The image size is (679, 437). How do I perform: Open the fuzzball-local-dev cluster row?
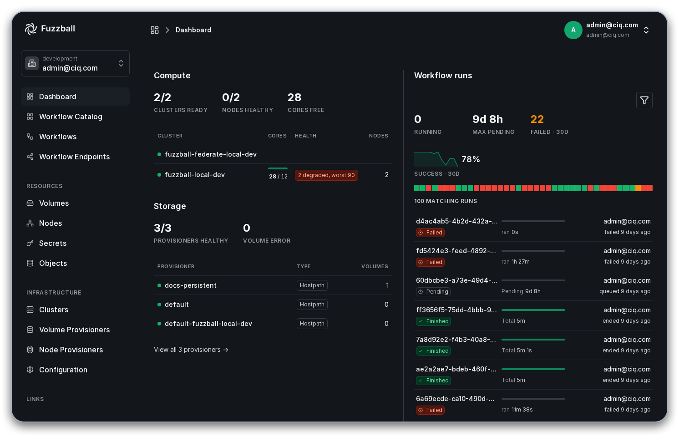click(x=273, y=175)
